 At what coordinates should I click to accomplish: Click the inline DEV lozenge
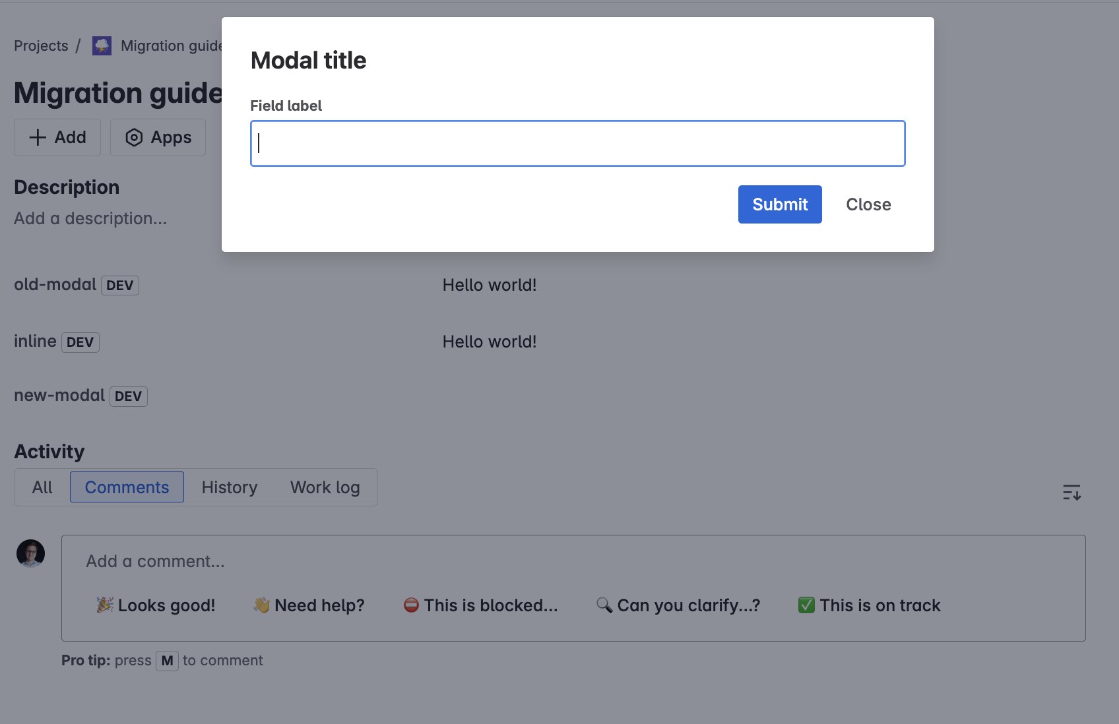tap(80, 342)
